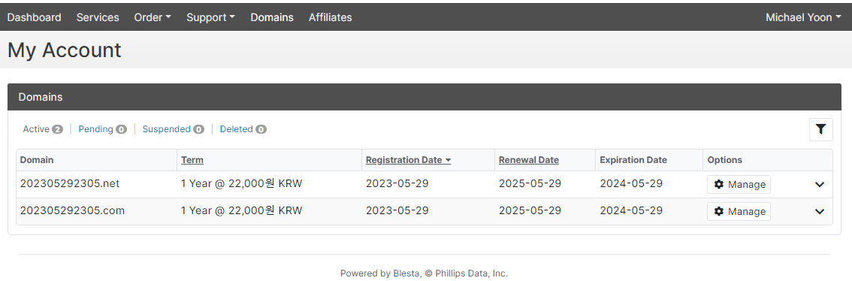Go to the Dashboard page
This screenshot has width=852, height=281.
[x=35, y=17]
